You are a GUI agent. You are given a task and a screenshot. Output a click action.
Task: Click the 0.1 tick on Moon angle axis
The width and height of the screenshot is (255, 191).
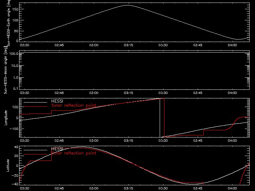coord(16,88)
